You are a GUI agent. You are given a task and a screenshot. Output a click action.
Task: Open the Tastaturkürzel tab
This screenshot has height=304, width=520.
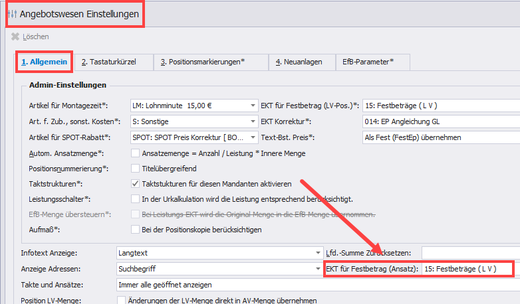click(x=108, y=62)
